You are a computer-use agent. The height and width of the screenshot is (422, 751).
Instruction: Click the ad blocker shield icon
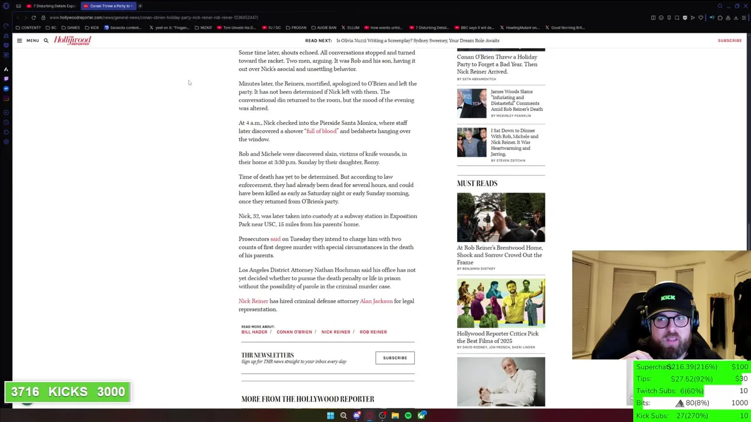685,18
